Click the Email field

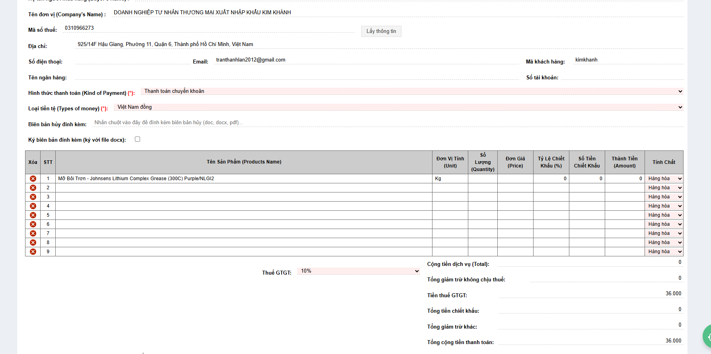366,60
